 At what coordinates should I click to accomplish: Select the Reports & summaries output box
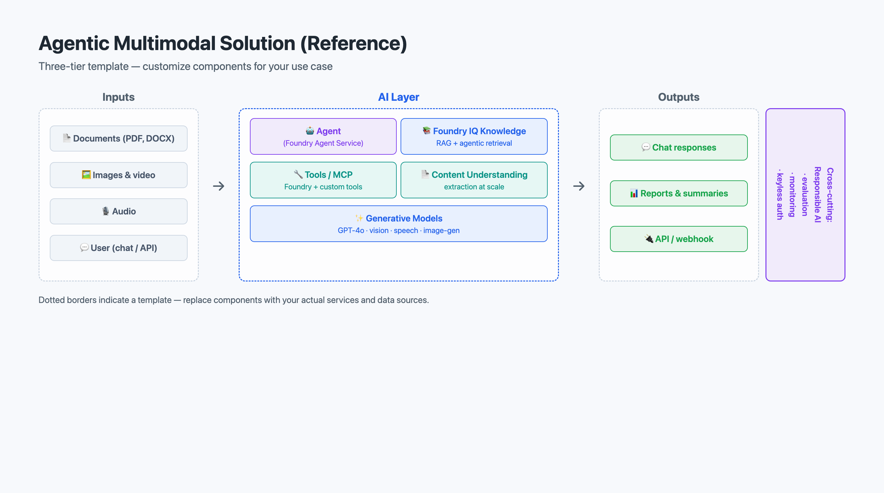point(679,193)
